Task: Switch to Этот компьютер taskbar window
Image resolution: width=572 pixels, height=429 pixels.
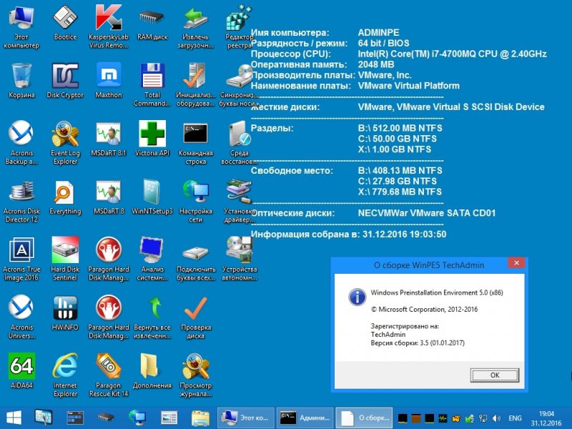Action: (246, 418)
